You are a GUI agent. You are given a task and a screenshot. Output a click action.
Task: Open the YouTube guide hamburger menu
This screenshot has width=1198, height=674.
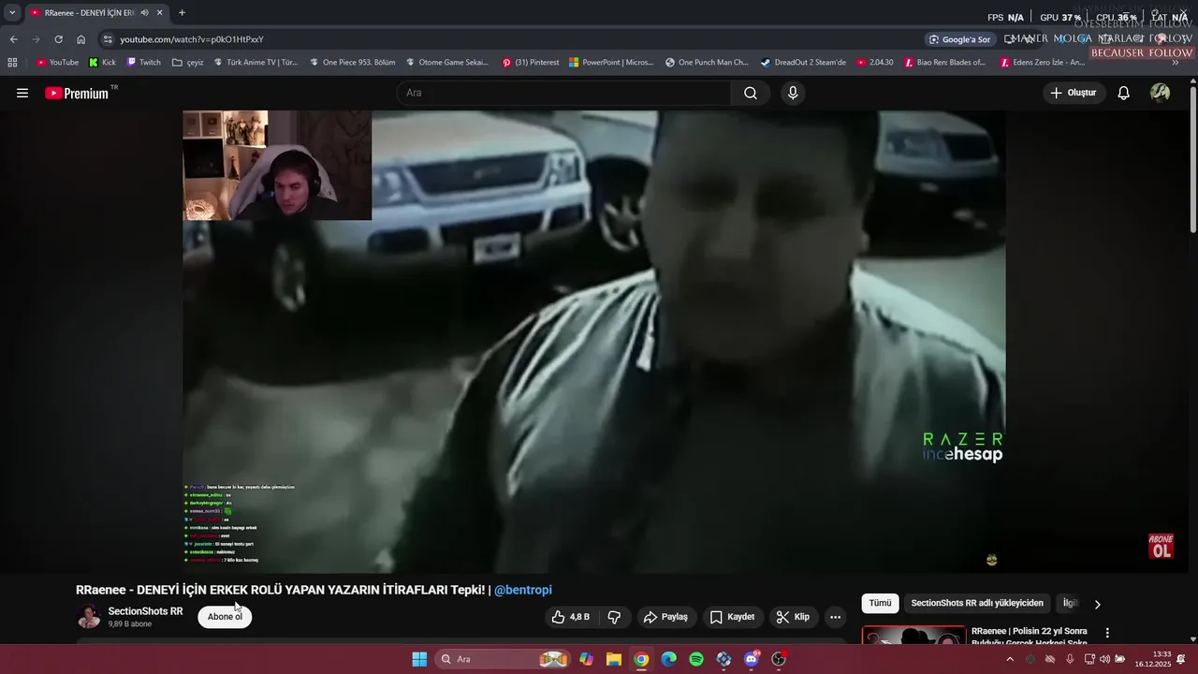22,93
